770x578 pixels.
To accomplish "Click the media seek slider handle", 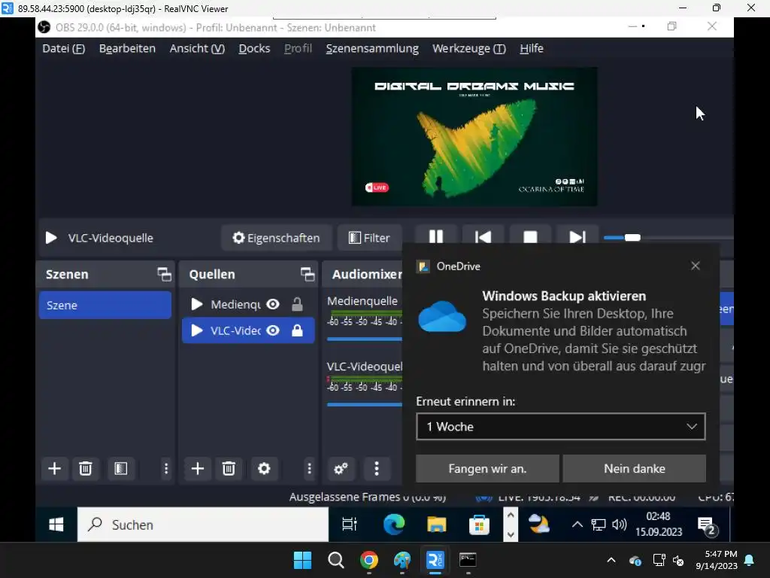I will pos(632,238).
